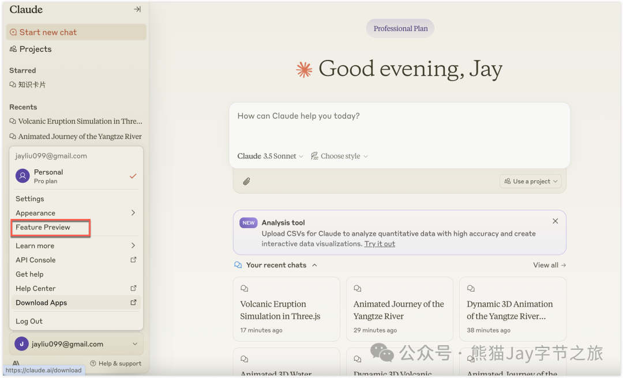Click the paperclip attachment icon
The width and height of the screenshot is (623, 378).
pos(246,181)
